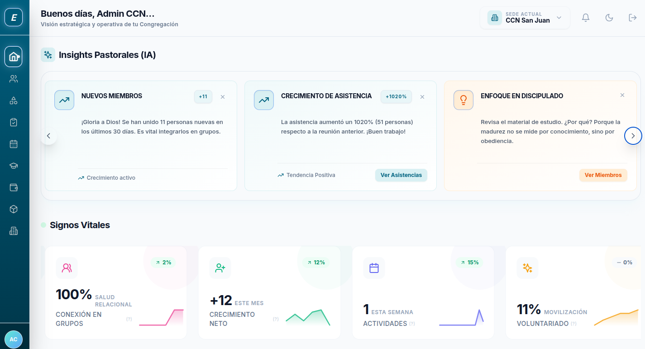This screenshot has width=645, height=349.
Task: Click the Insights Pastorales sparkle heading icon
Action: [x=48, y=54]
